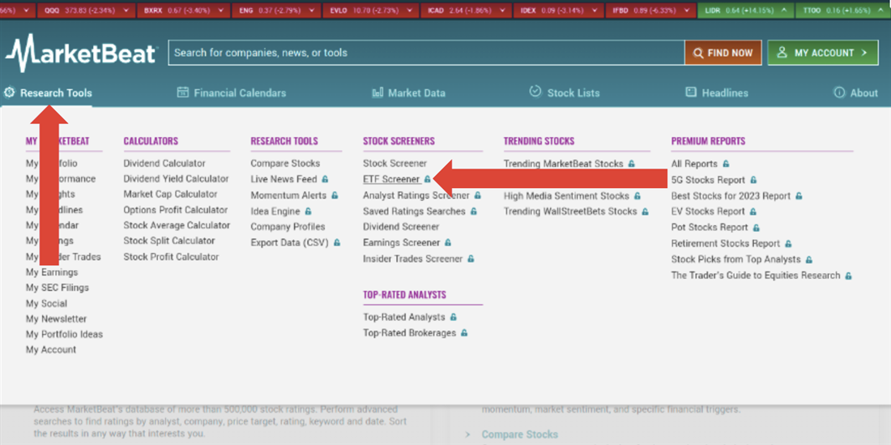Screen dimensions: 891x445
Task: Open the Market Data menu
Action: click(x=416, y=92)
